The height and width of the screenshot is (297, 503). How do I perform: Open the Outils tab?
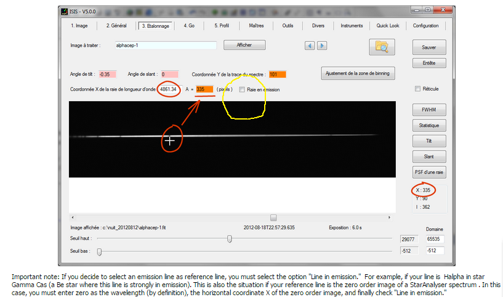(x=288, y=26)
